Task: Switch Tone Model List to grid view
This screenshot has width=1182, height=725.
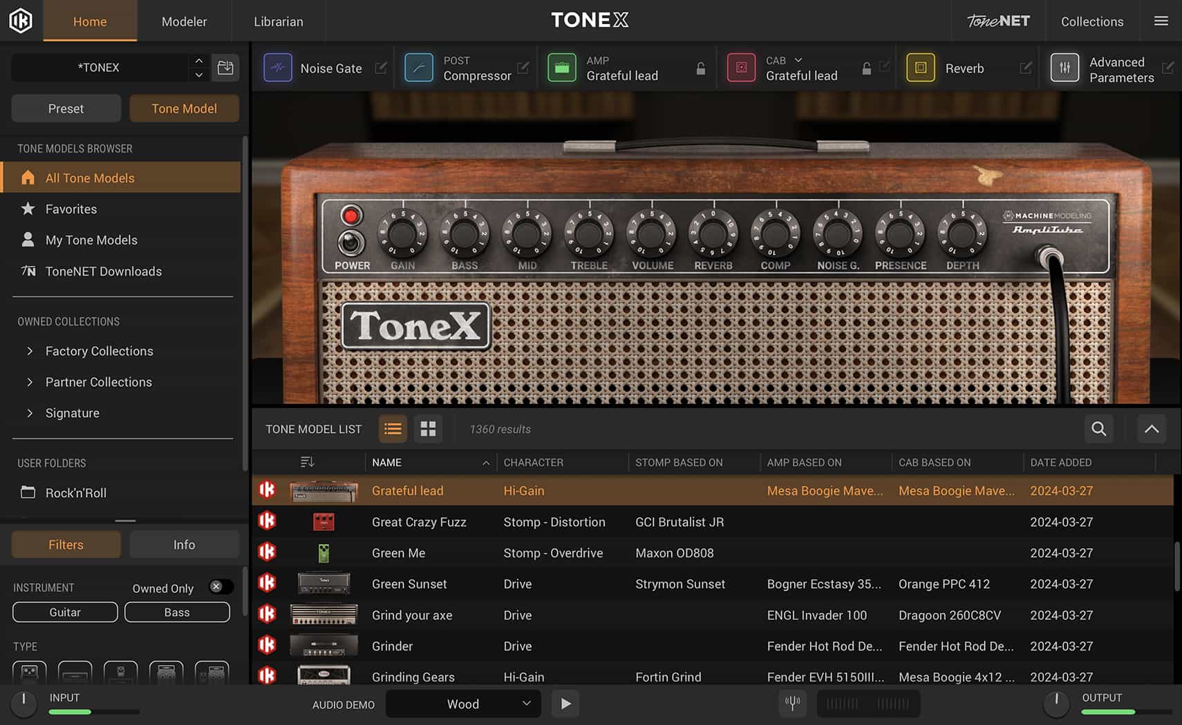Action: 428,429
